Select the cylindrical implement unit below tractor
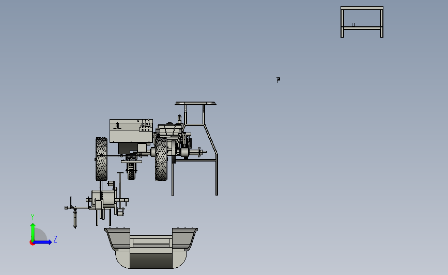 click(x=103, y=199)
